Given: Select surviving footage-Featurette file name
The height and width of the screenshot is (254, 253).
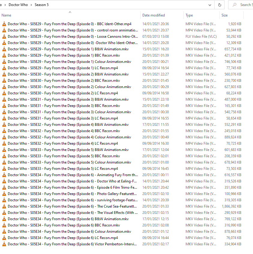Looking at the screenshot, I should point(73,200).
